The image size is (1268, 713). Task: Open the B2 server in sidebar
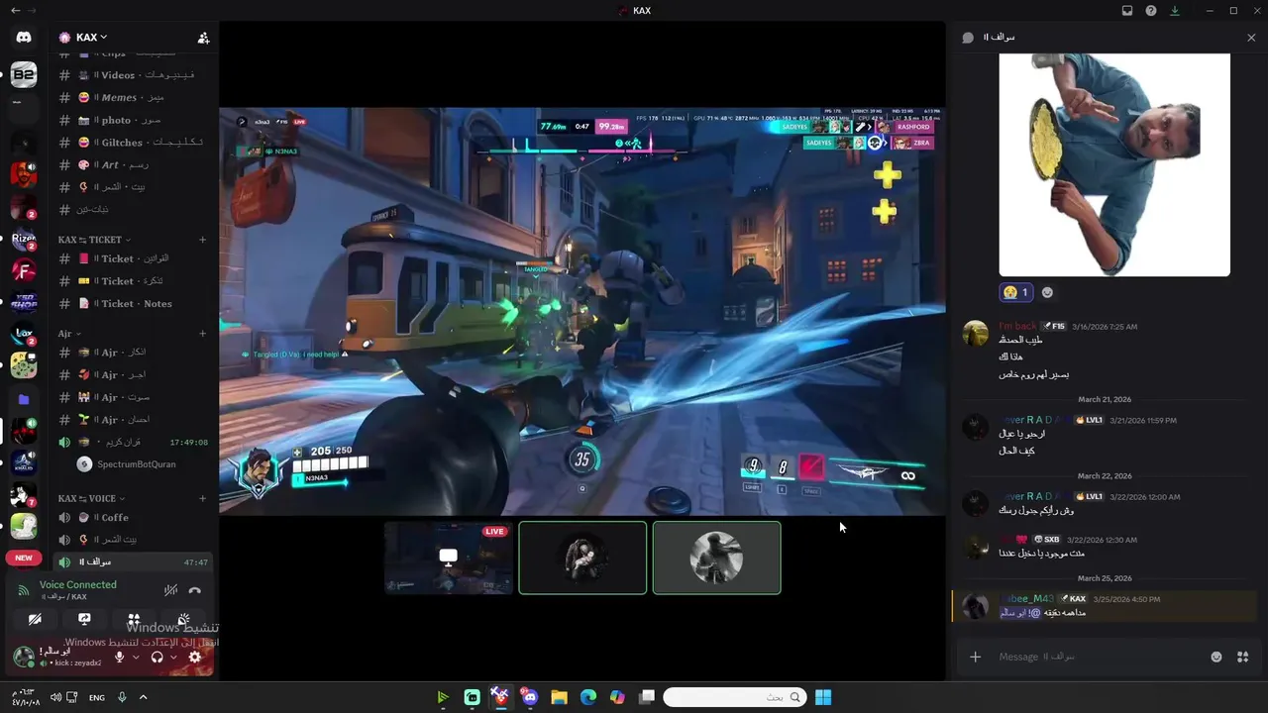click(24, 74)
